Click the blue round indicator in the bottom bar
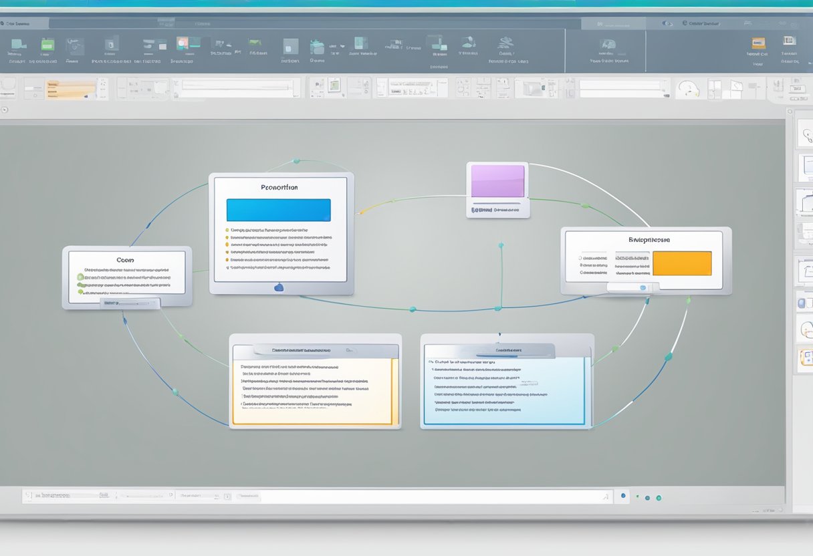Screen dimensions: 813x556 pos(623,496)
